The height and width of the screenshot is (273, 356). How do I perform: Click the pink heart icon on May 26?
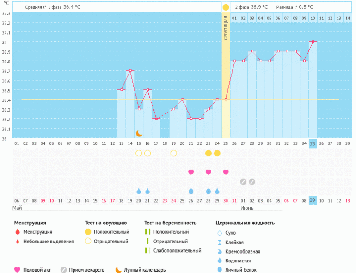[191, 172]
